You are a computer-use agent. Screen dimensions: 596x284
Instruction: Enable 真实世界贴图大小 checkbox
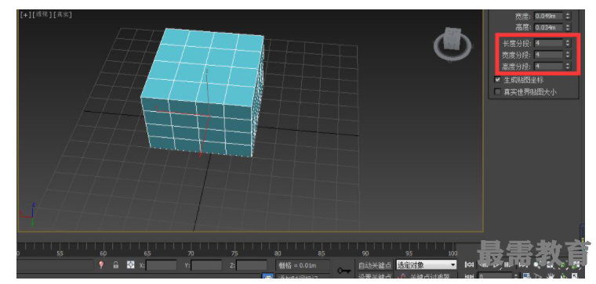(497, 92)
